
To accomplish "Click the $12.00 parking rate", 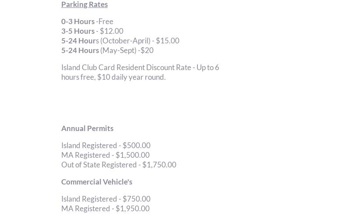I will [112, 31].
